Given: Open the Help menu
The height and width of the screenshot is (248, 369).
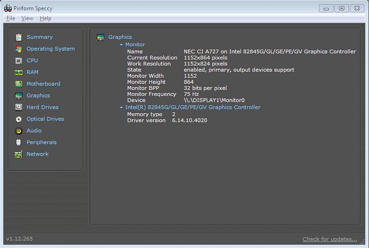Looking at the screenshot, I should (45, 18).
